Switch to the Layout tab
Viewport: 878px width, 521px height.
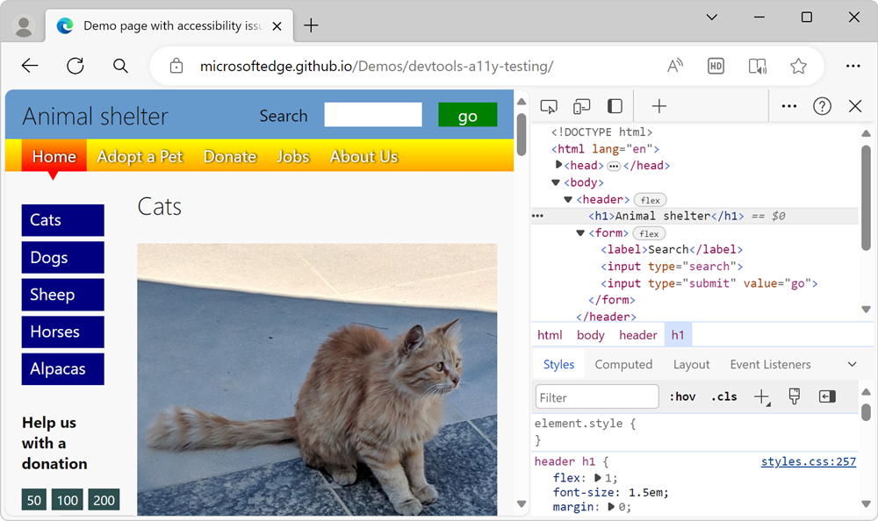[691, 363]
